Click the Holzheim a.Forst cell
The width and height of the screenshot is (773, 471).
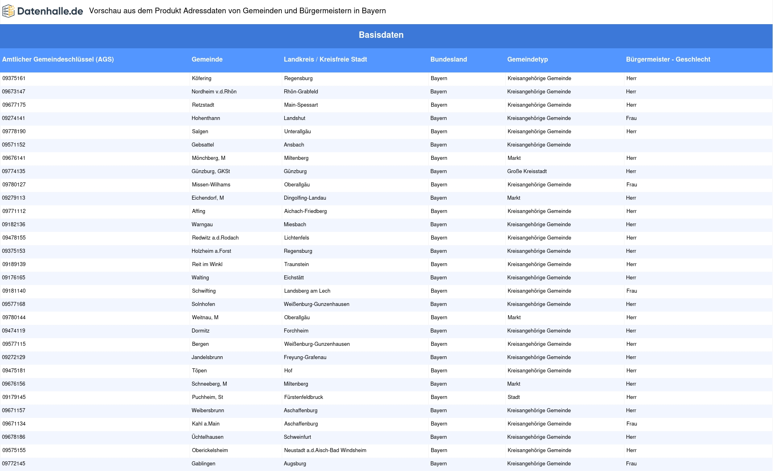tap(211, 251)
